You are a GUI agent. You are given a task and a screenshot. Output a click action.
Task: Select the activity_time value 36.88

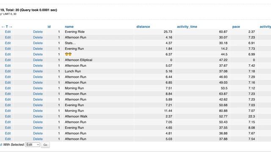223,133
